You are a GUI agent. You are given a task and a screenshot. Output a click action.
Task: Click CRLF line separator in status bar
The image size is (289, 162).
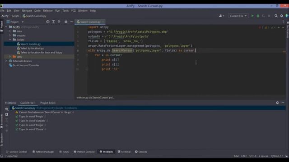point(244,156)
